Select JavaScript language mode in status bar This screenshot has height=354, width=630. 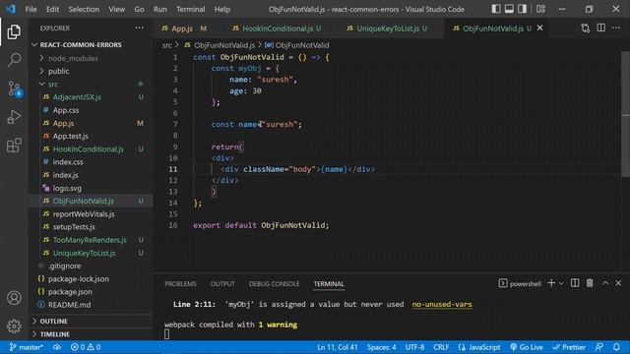[479, 347]
